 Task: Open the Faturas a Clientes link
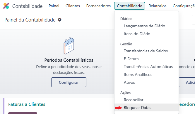(27, 104)
